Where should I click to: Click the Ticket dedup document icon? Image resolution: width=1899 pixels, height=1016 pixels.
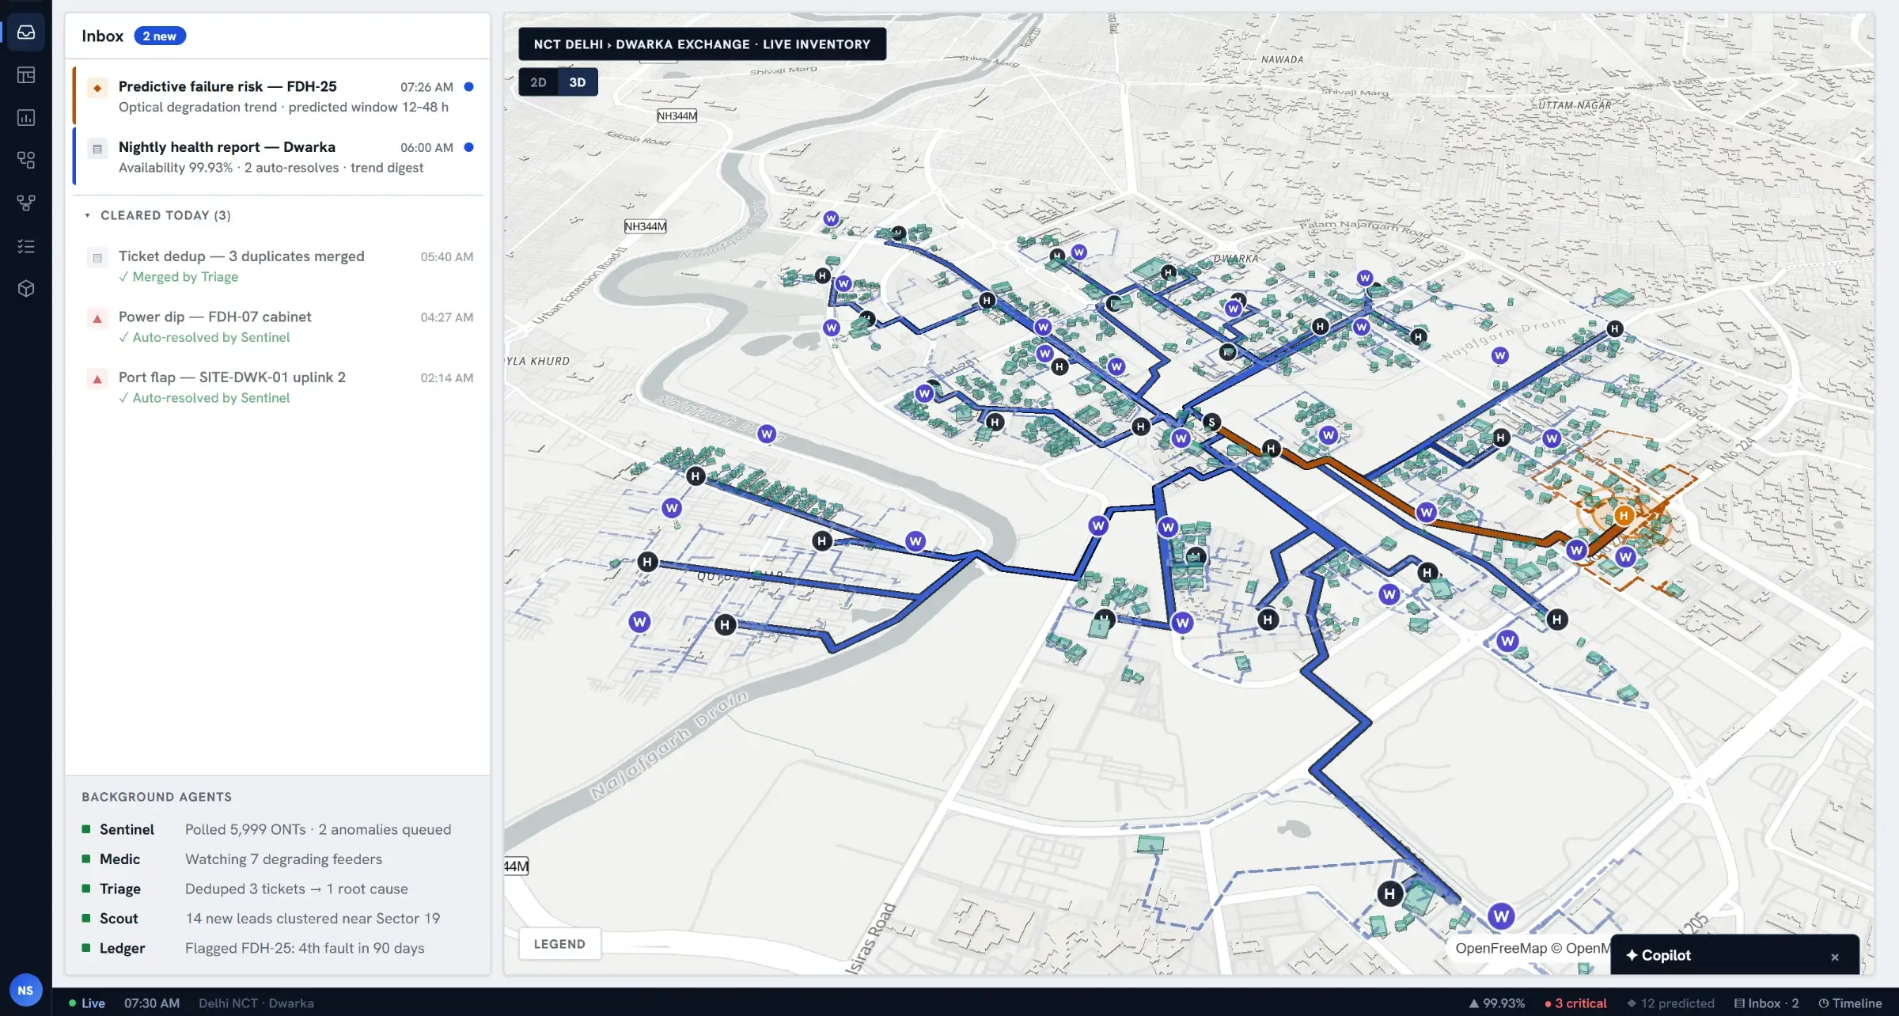[x=97, y=257]
